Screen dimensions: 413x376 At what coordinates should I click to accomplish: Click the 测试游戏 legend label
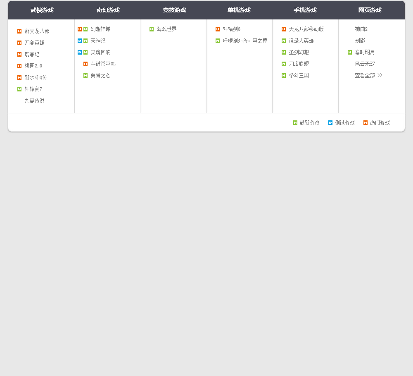344,123
